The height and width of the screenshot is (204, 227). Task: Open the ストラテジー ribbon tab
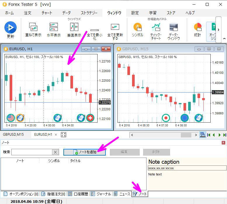point(89,13)
